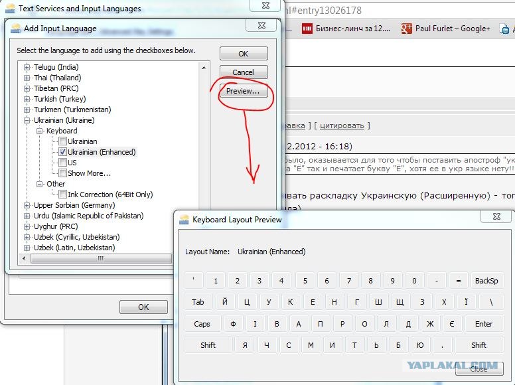Select Upper Sorbian (Germany) in the list

[x=74, y=205]
